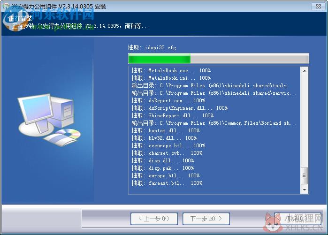
Task: Cancel installation with 取消(C) button
Action: 297,219
